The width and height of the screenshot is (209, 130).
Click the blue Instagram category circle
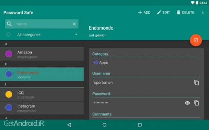(x=9, y=108)
